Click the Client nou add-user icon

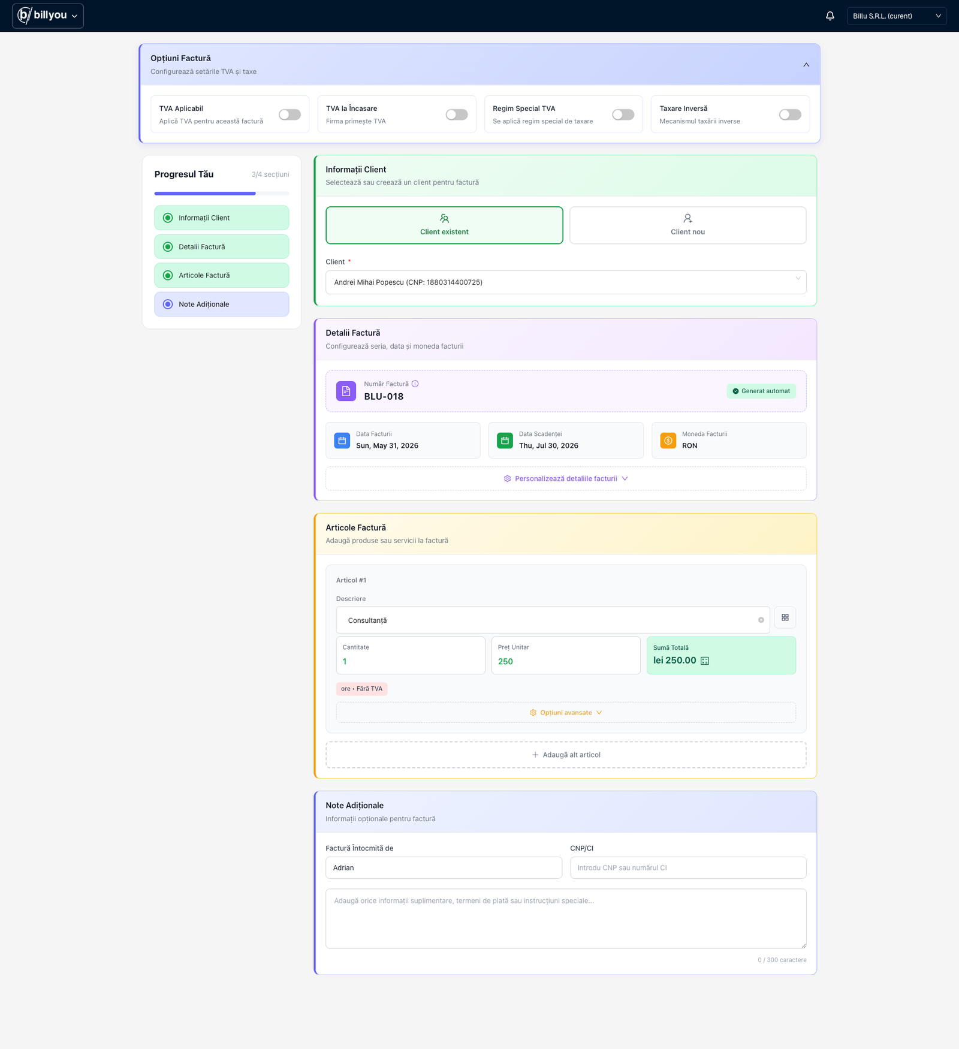(x=687, y=218)
